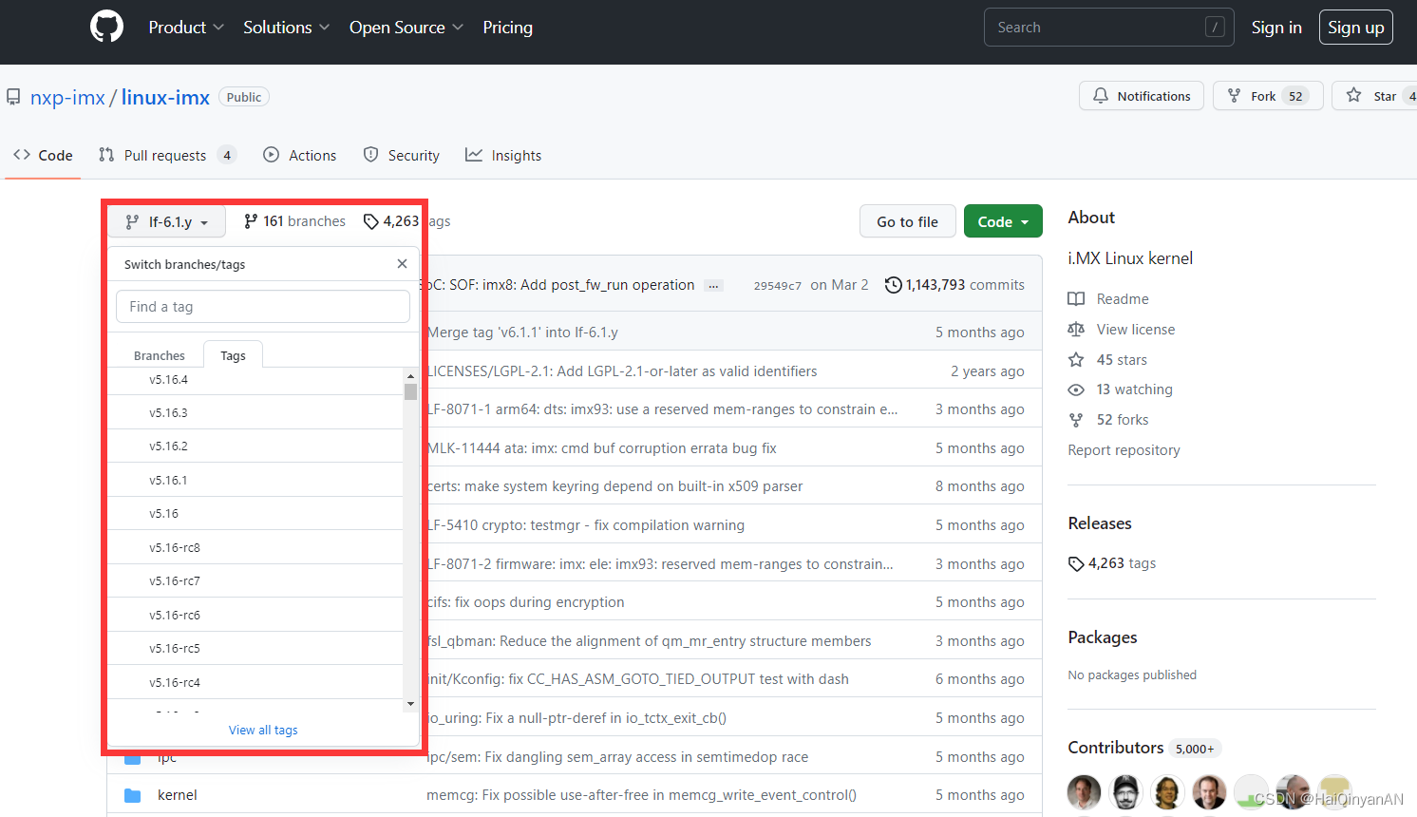Toggle the lf-6.1.y branch selector
Screen dimensions: 1417x817
166,221
